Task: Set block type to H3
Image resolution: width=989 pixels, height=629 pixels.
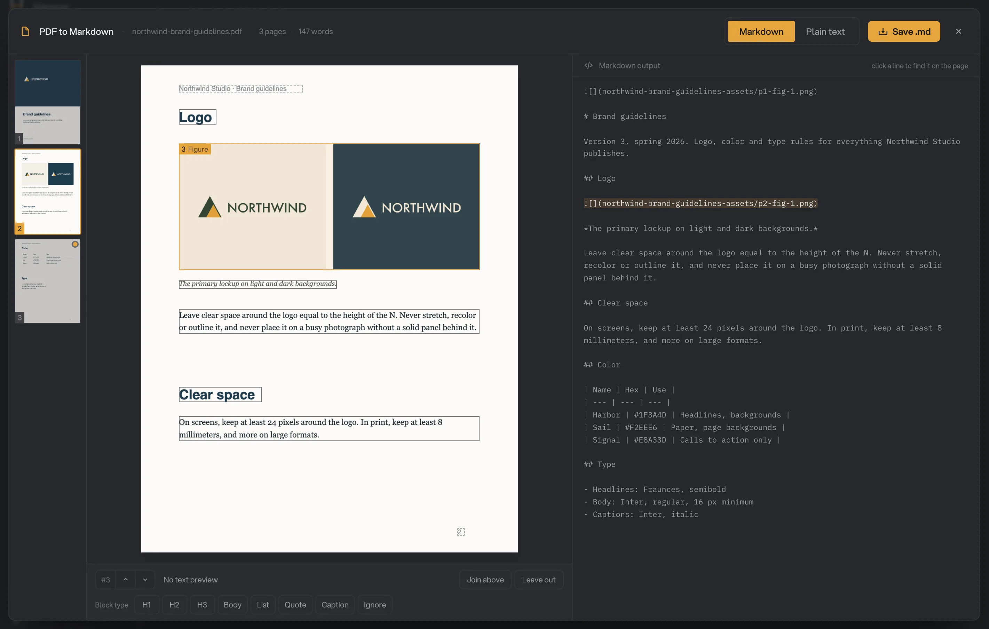Action: (x=202, y=604)
